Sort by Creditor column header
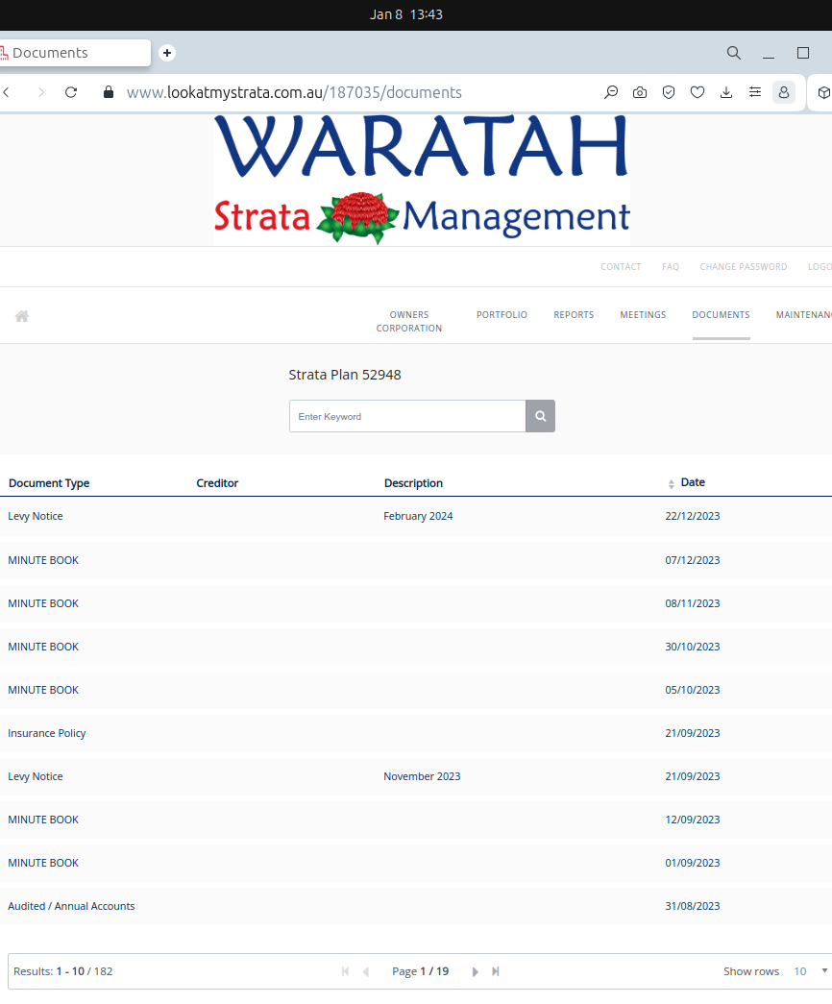 point(217,483)
